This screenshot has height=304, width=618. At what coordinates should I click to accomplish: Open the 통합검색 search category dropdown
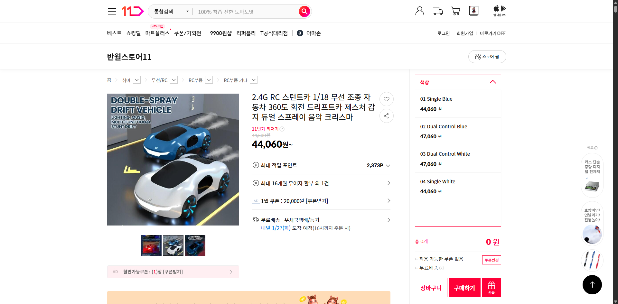tap(170, 11)
